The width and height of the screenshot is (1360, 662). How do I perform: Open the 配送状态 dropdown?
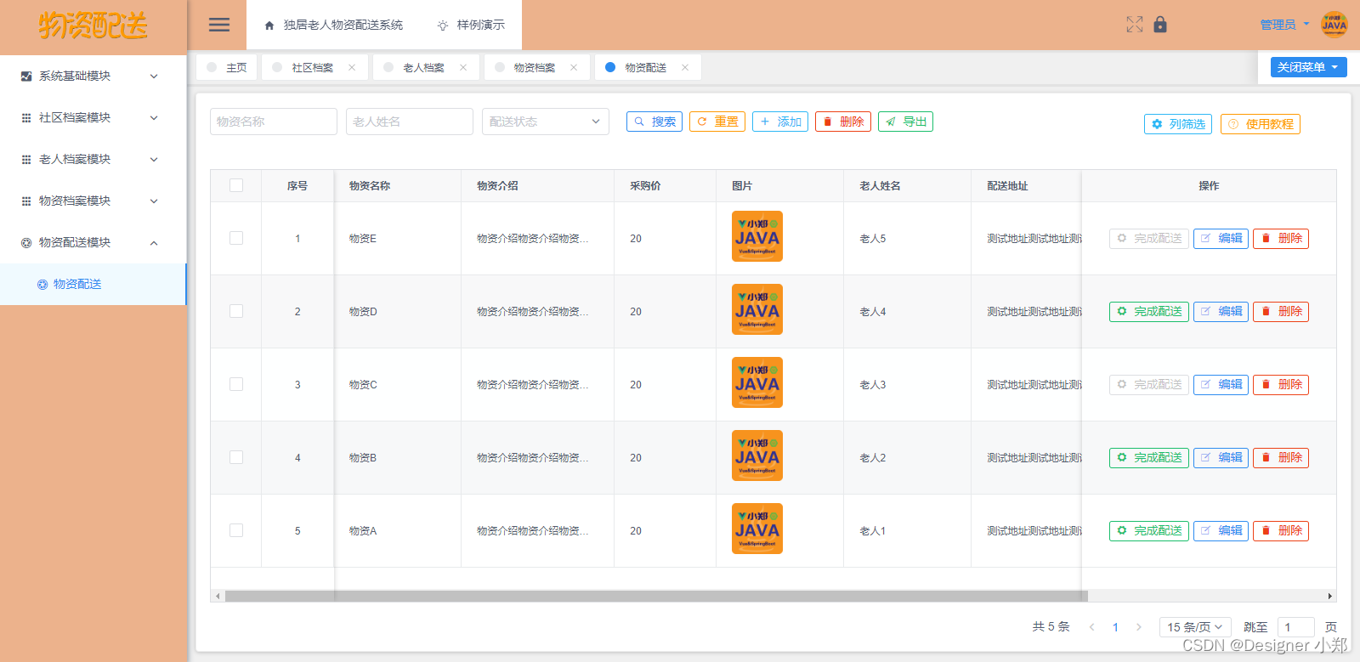pos(546,122)
